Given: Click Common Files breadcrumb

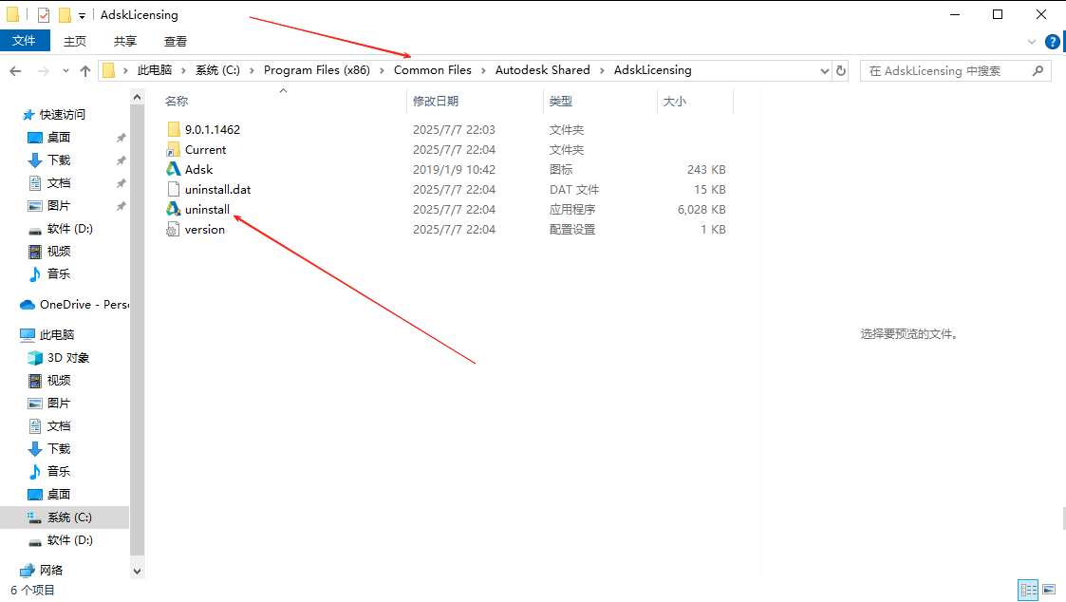Looking at the screenshot, I should 433,70.
